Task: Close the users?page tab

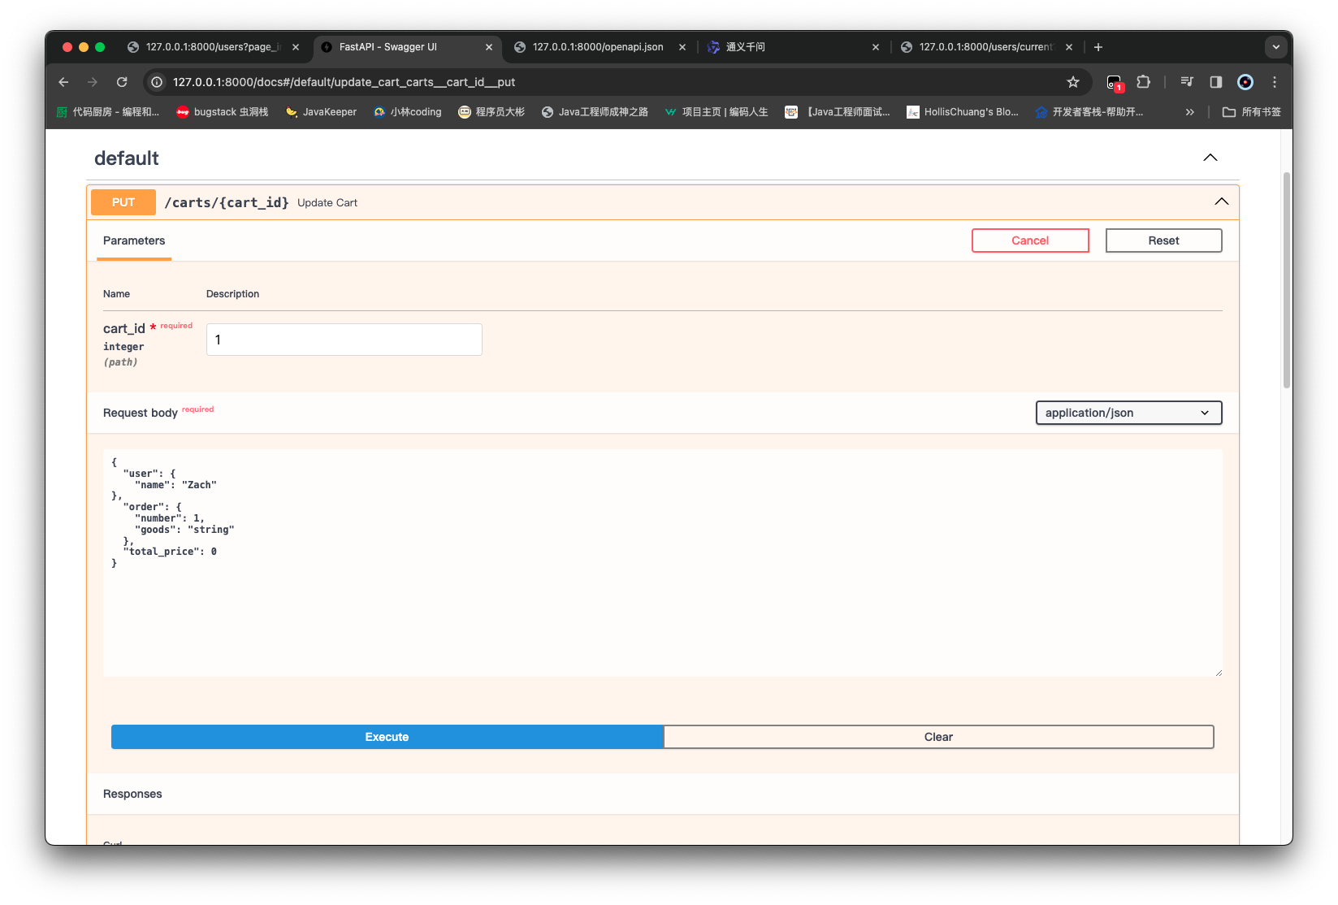Action: coord(296,47)
